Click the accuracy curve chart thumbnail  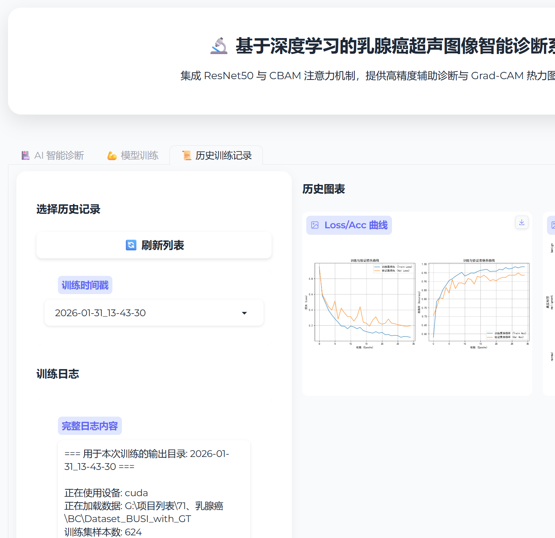478,302
